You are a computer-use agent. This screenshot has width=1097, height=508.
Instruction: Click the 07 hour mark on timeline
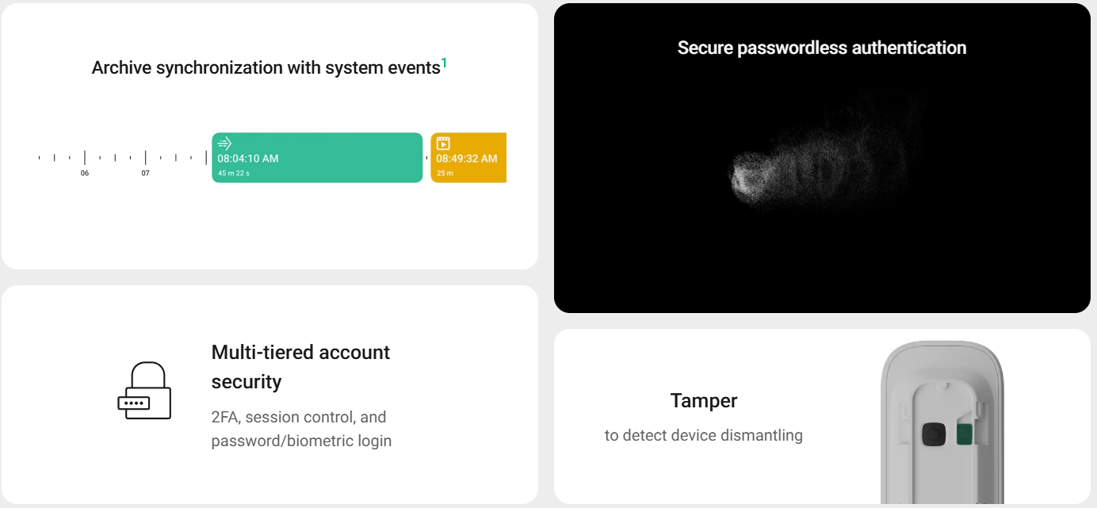(145, 173)
